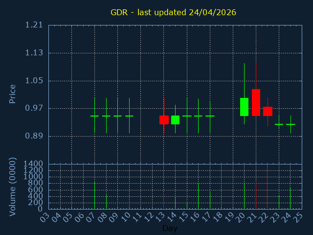The height and width of the screenshot is (235, 313).
Task: Click the chart title 'GDR - last updated 24/04/2026'
Action: [173, 12]
